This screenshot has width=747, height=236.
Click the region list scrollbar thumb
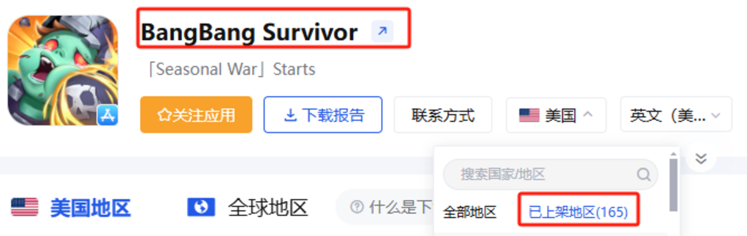click(673, 185)
